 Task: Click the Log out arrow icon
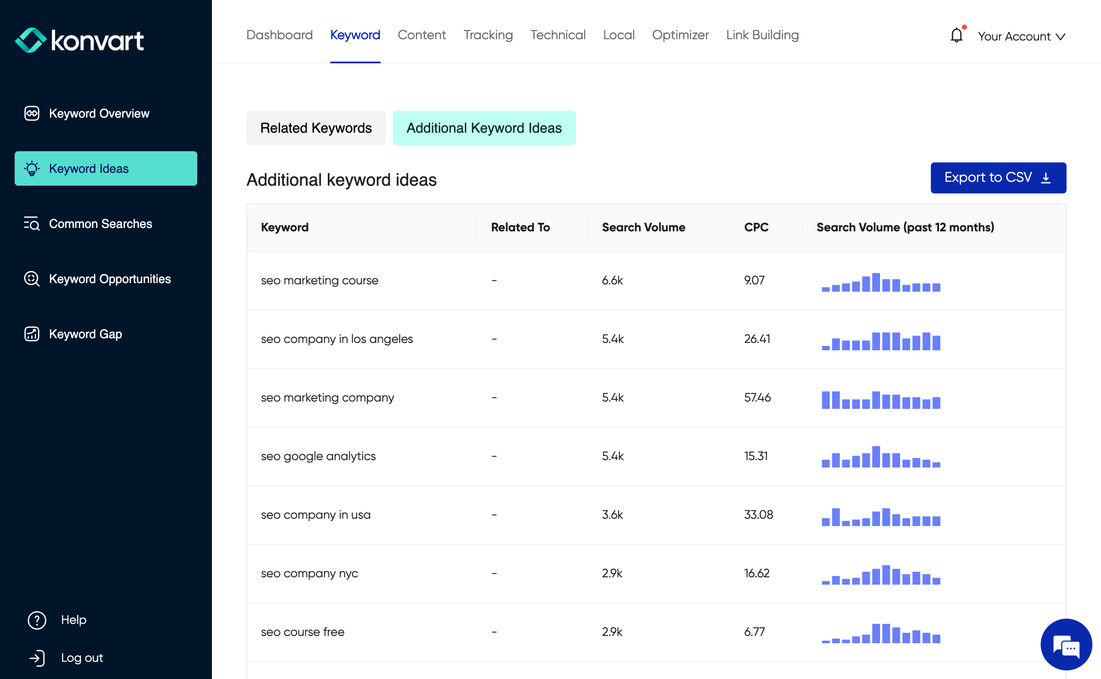coord(37,658)
